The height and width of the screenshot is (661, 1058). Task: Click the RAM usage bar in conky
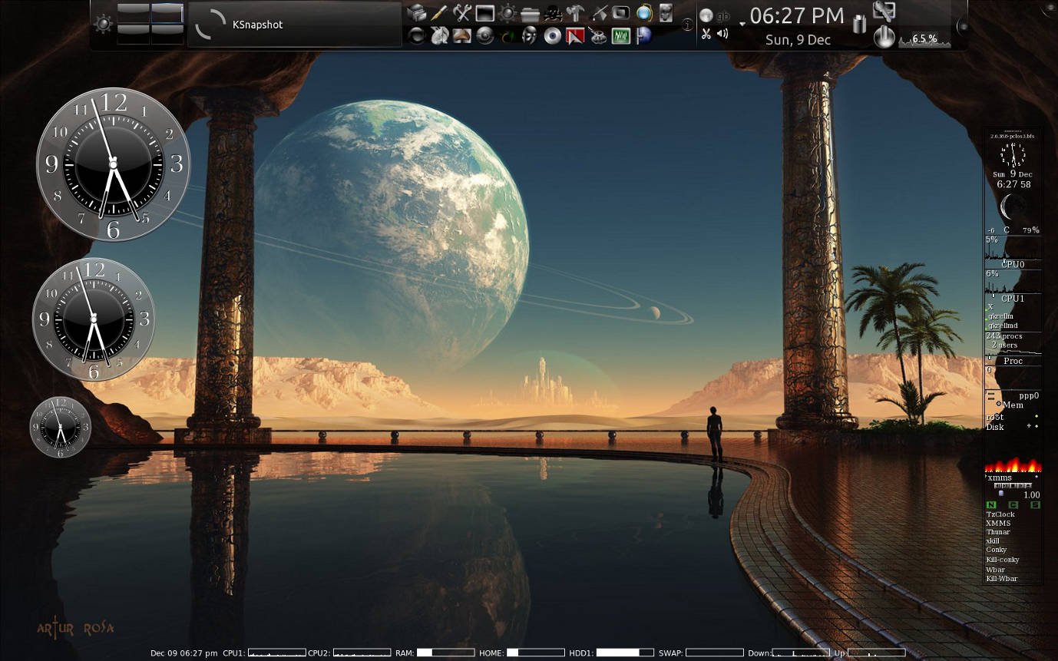pos(445,653)
